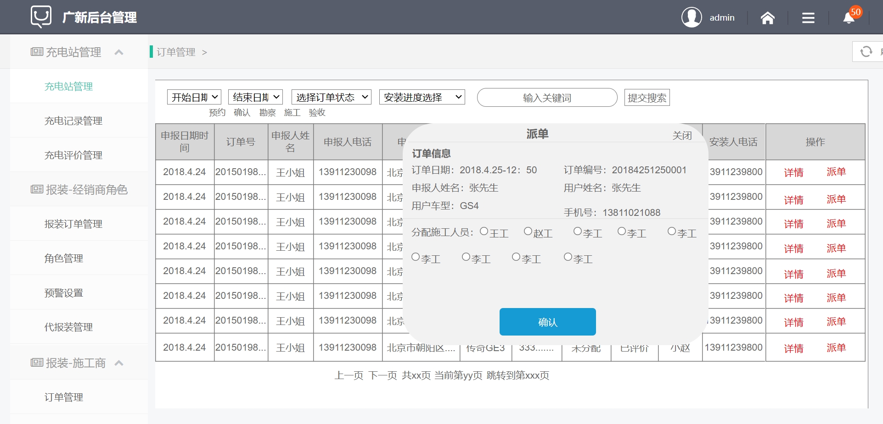Click icon beside 充电站管理 section header

coord(37,52)
